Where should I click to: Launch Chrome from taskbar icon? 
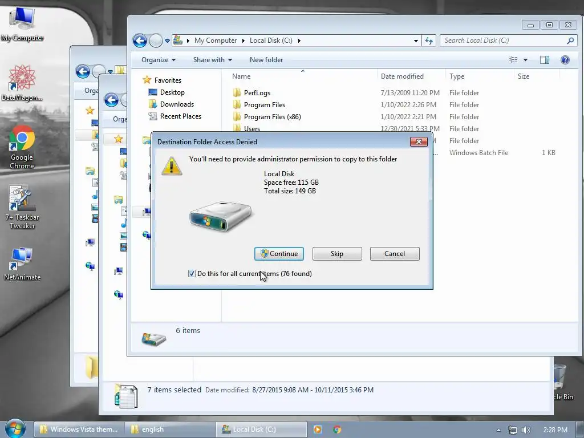pos(337,429)
